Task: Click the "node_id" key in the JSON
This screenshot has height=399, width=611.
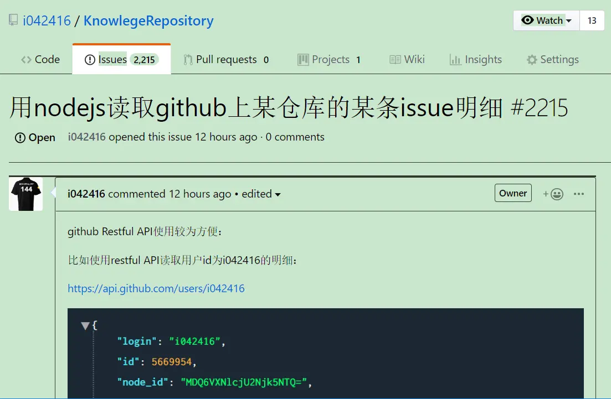Action: point(142,382)
